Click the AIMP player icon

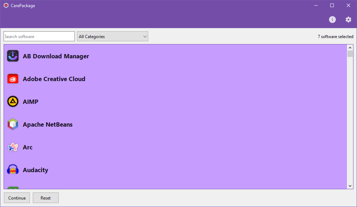tap(13, 101)
